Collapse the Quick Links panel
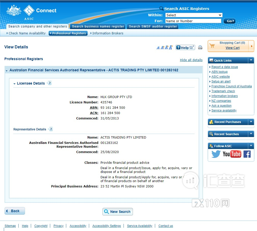This screenshot has height=231, width=257. click(251, 60)
